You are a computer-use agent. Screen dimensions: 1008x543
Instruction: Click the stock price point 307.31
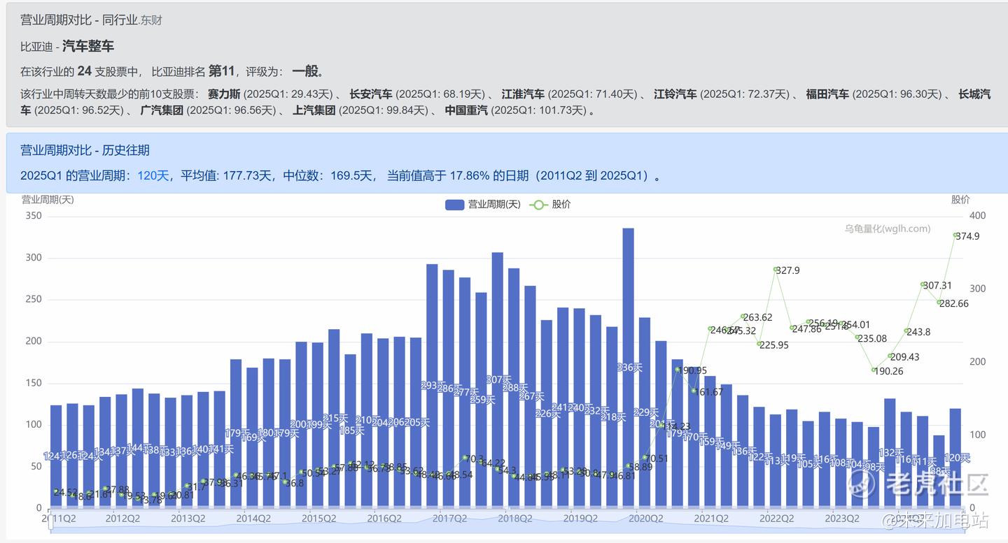[x=923, y=284]
